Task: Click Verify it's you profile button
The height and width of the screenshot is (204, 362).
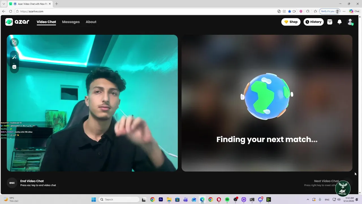Action: click(x=330, y=11)
